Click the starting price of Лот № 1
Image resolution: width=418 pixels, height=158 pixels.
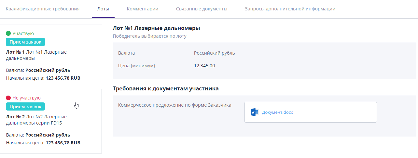tap(63, 78)
